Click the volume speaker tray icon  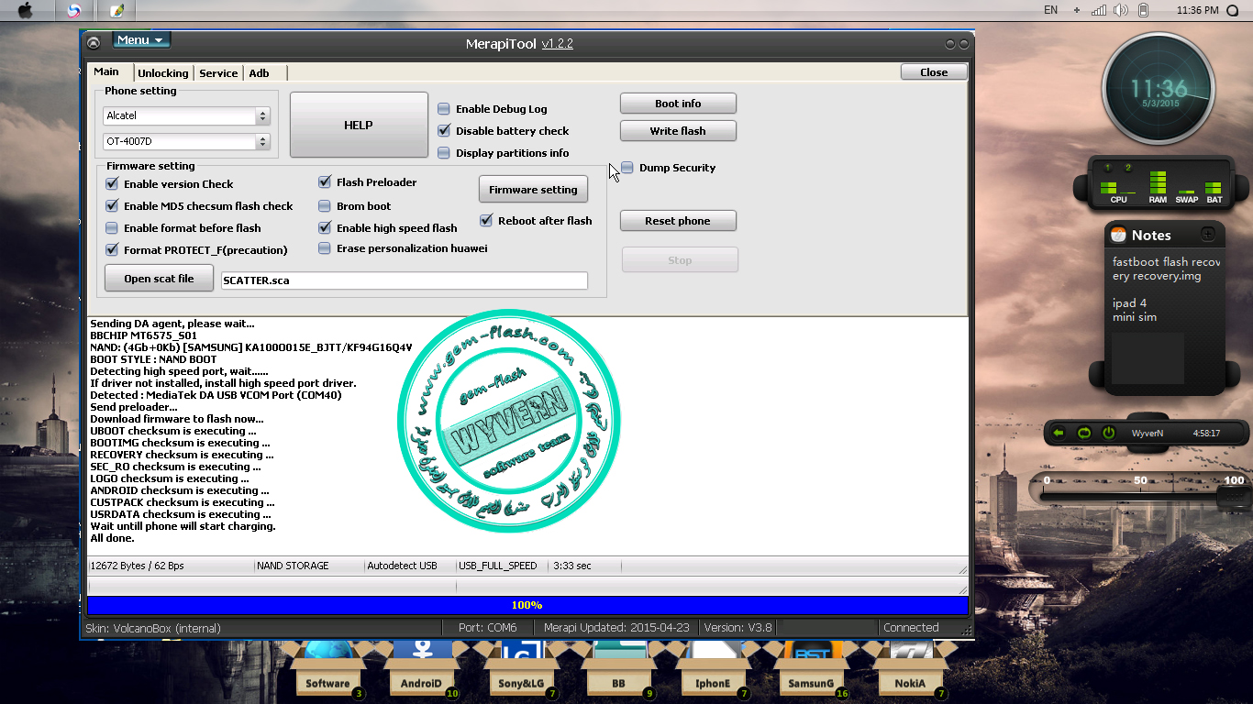coord(1120,10)
